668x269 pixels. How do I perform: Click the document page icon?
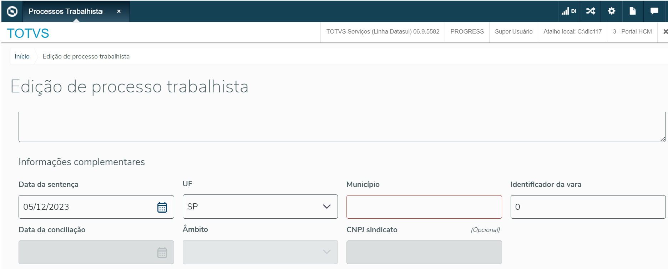point(633,11)
